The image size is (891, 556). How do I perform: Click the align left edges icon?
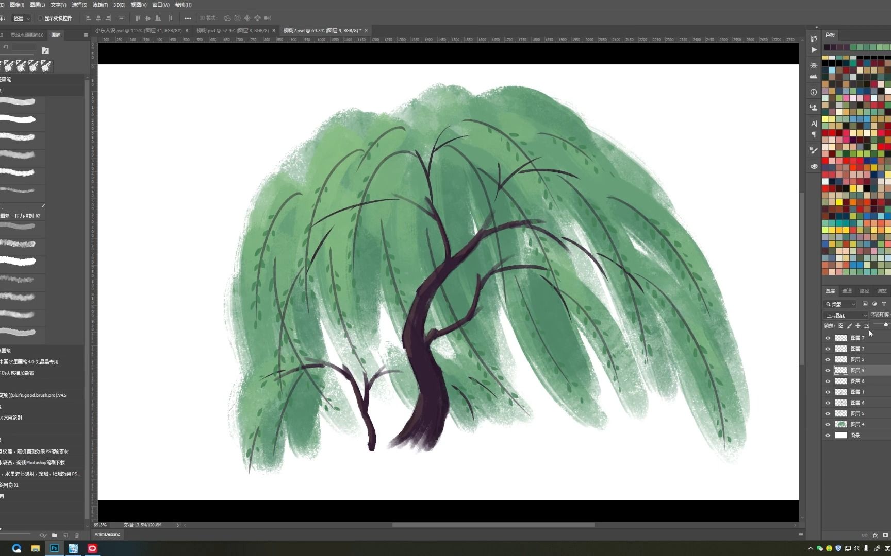[x=88, y=18]
